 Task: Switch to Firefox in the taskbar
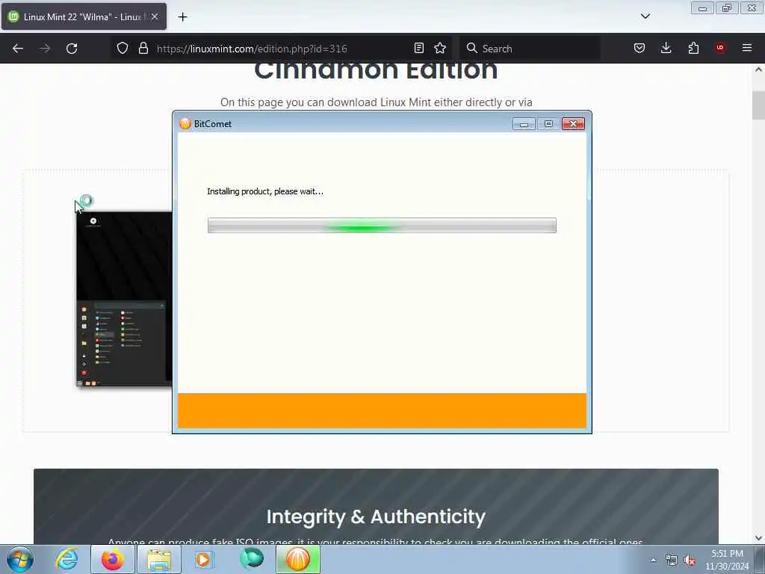(113, 559)
